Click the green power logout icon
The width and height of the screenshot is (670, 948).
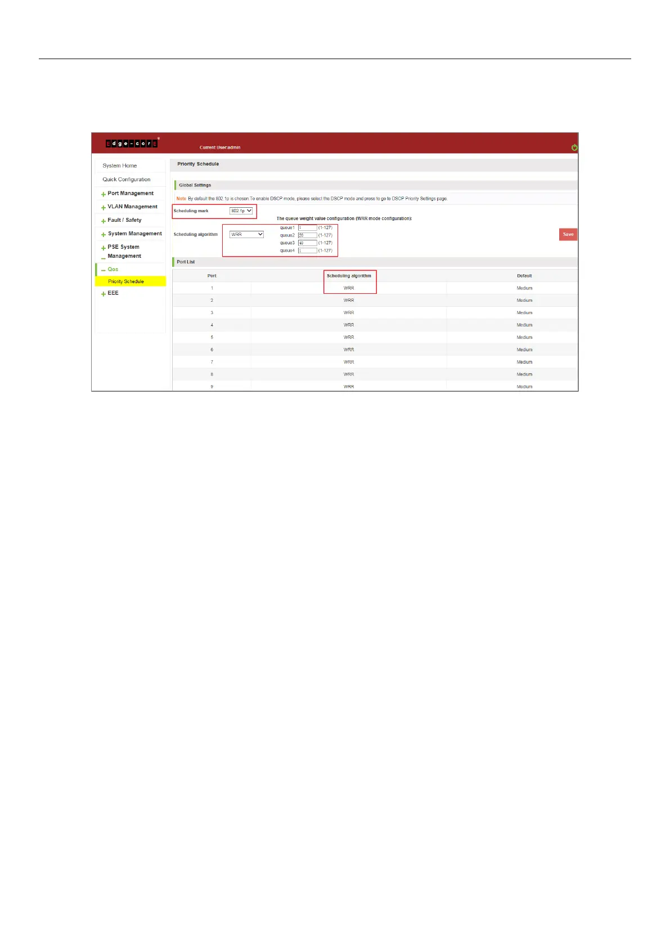pyautogui.click(x=574, y=147)
